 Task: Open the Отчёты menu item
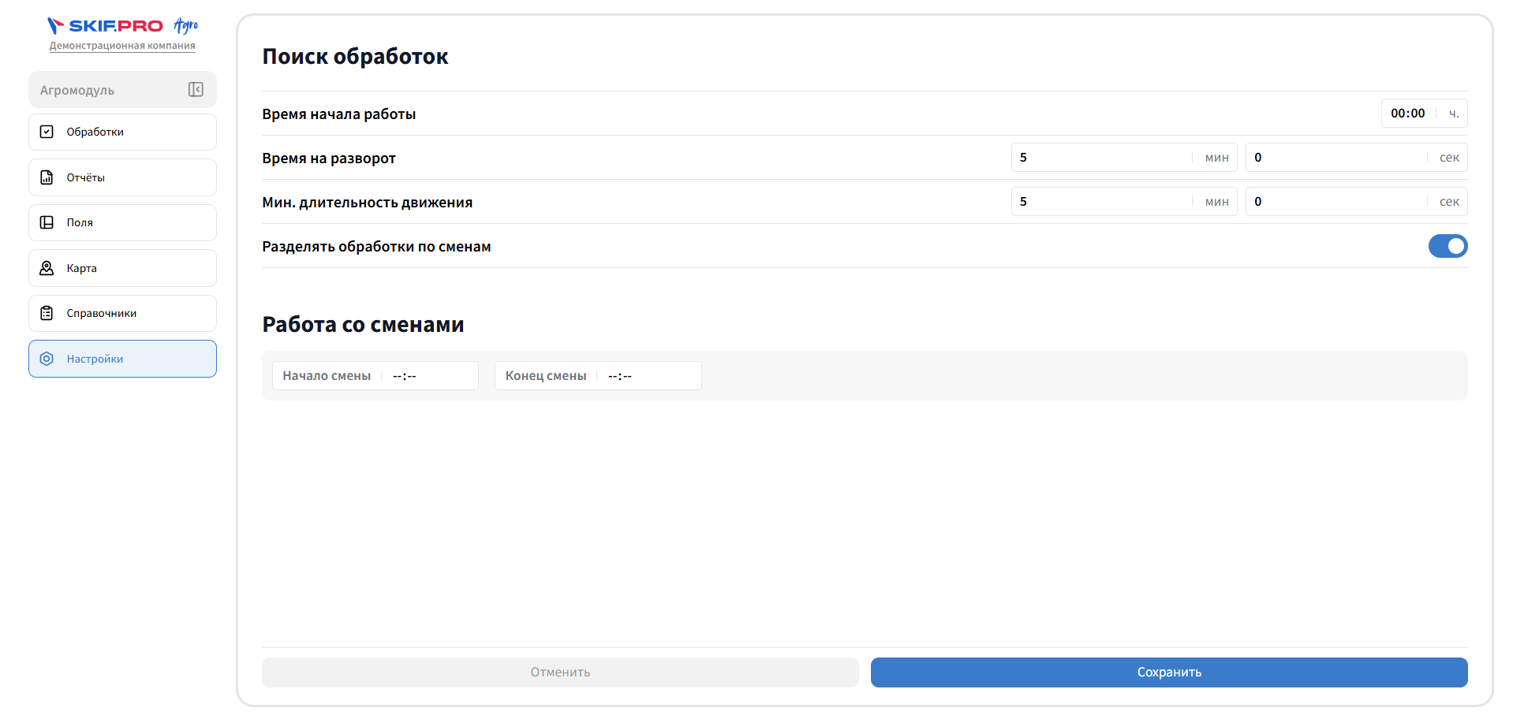(x=122, y=177)
